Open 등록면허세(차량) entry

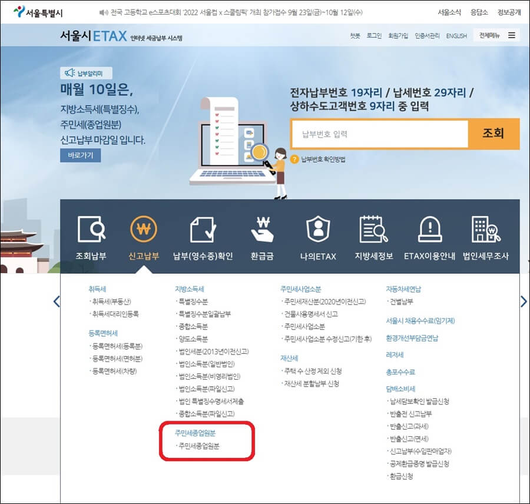pyautogui.click(x=114, y=371)
